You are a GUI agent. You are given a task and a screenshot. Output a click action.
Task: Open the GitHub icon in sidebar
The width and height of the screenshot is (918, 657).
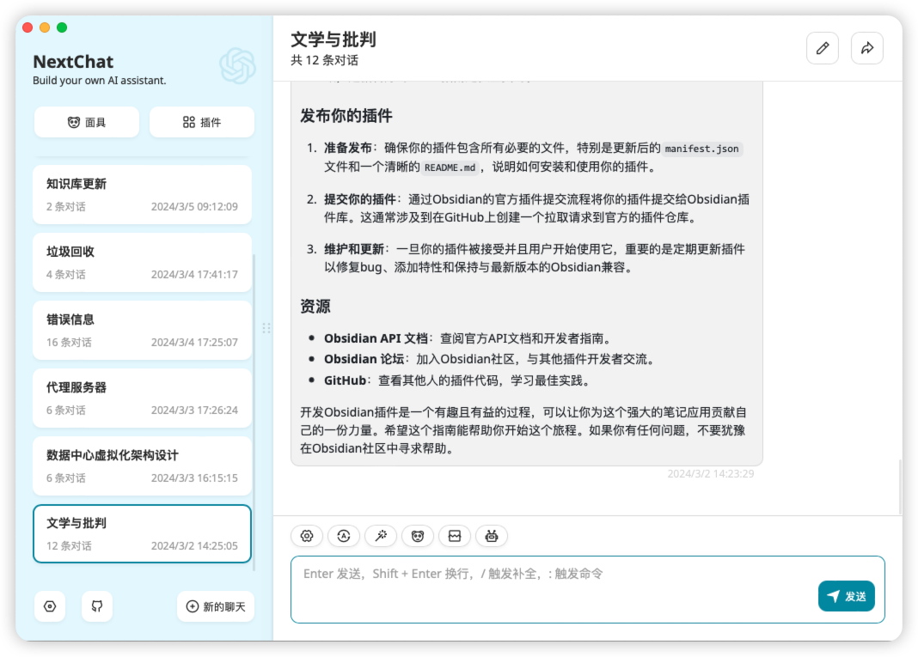(96, 606)
